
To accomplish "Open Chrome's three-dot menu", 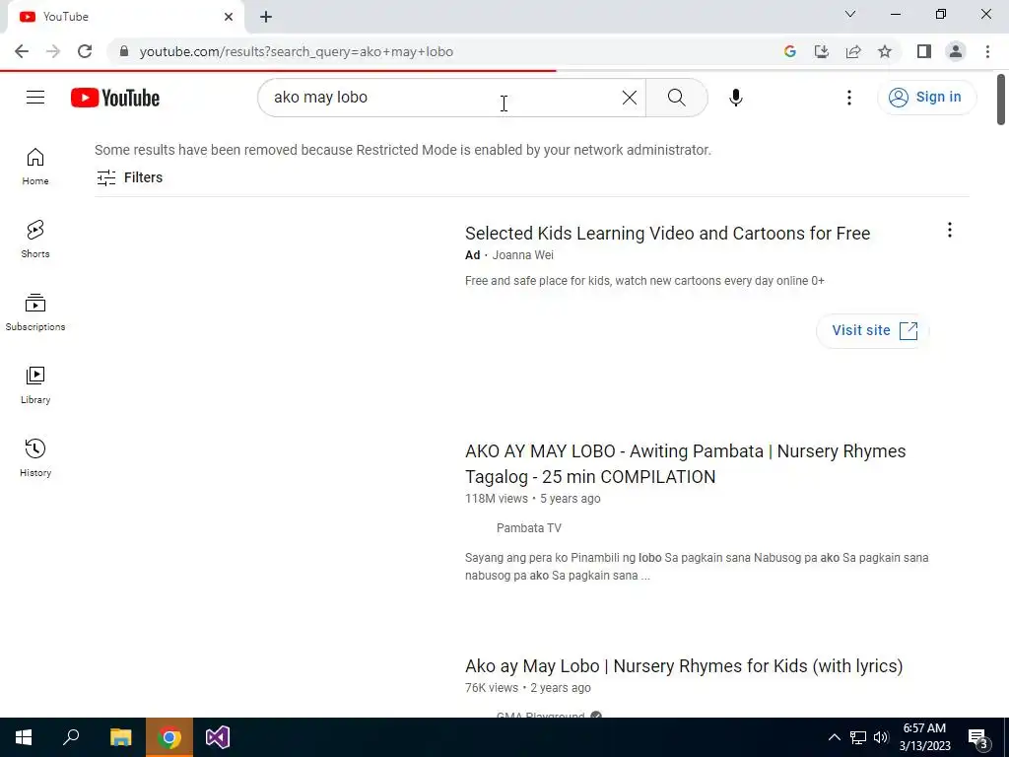I will click(987, 51).
